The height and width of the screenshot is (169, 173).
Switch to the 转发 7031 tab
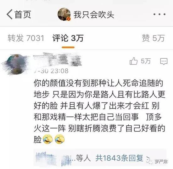pos(26,38)
